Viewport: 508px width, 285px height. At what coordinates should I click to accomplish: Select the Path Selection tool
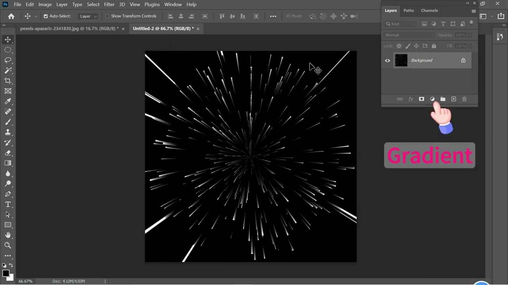click(x=8, y=215)
